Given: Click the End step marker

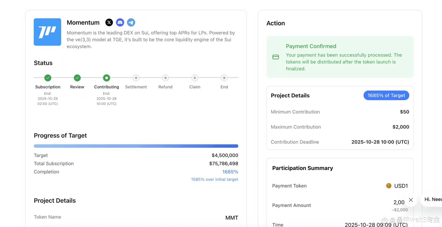Looking at the screenshot, I should point(224,78).
